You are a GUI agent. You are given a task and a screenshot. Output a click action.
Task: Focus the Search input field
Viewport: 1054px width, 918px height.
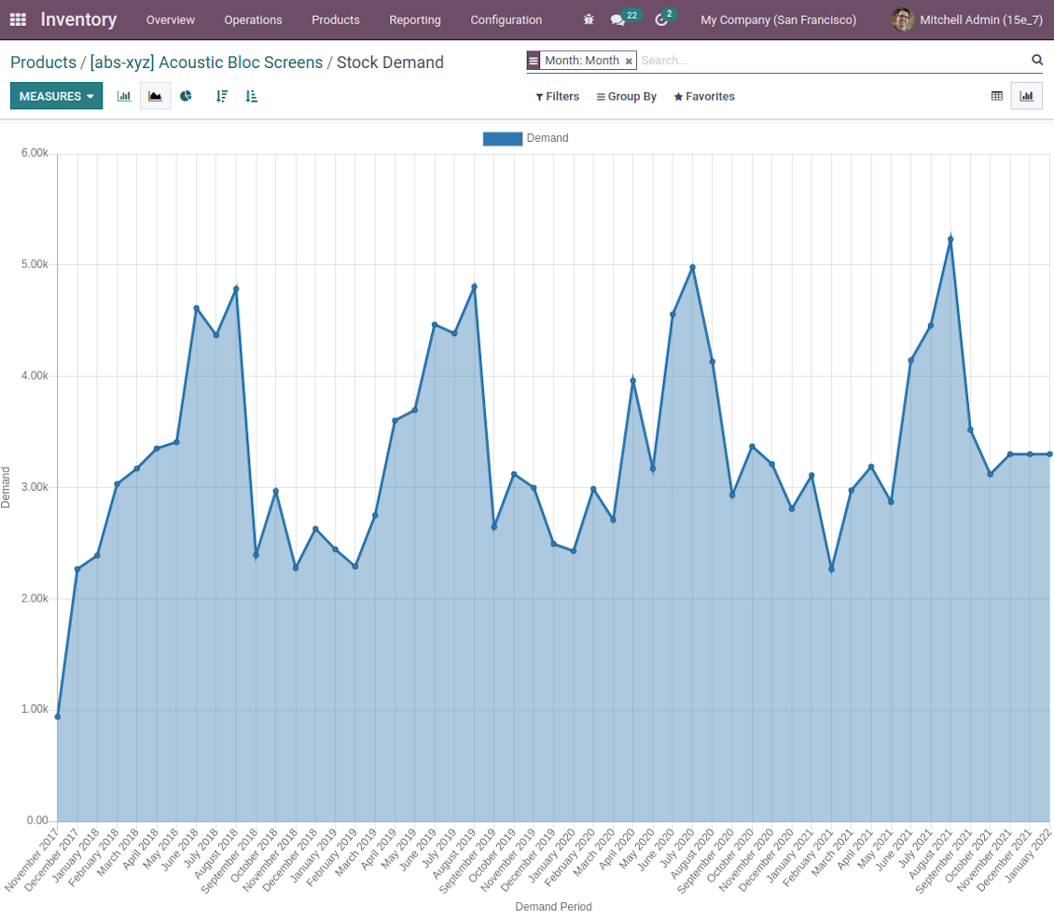tap(832, 61)
